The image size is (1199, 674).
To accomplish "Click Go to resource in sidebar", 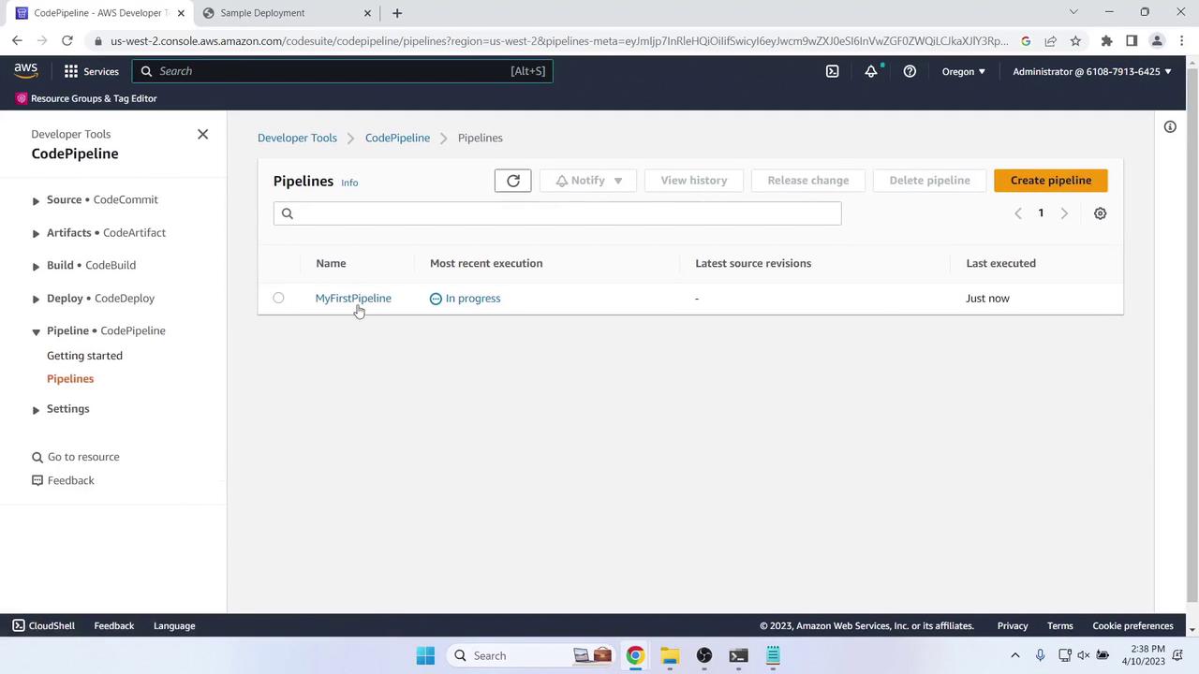I will click(x=83, y=457).
